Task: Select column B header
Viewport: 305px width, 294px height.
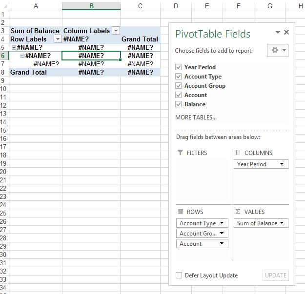Action: click(x=91, y=5)
